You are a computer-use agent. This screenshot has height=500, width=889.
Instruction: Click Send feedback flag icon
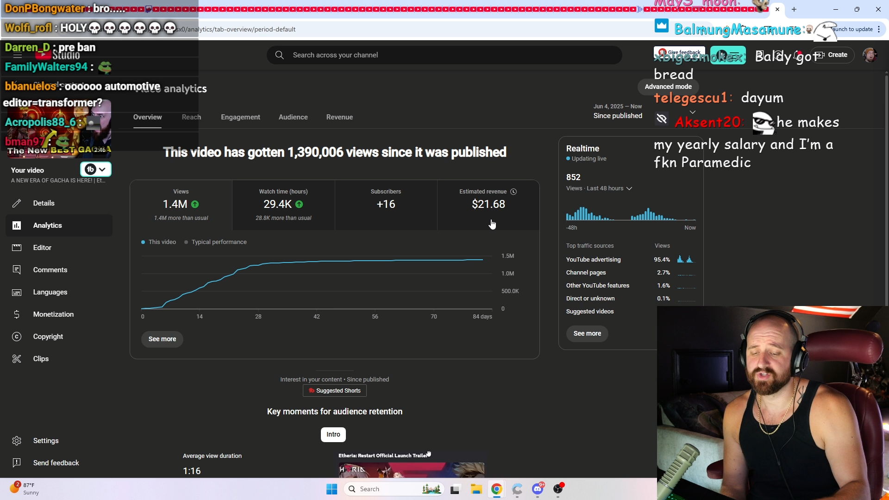17,463
